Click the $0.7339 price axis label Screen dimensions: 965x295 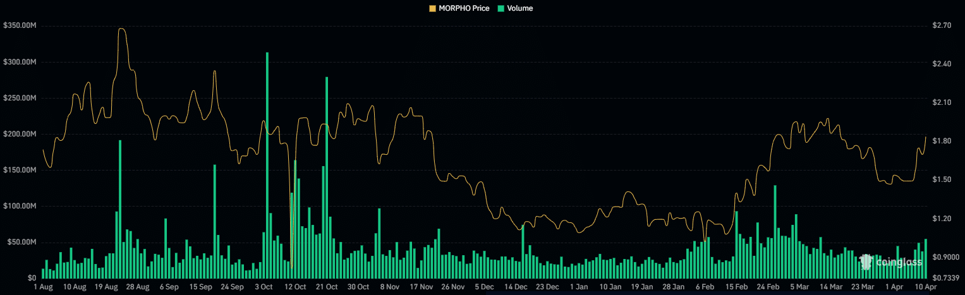[945, 278]
